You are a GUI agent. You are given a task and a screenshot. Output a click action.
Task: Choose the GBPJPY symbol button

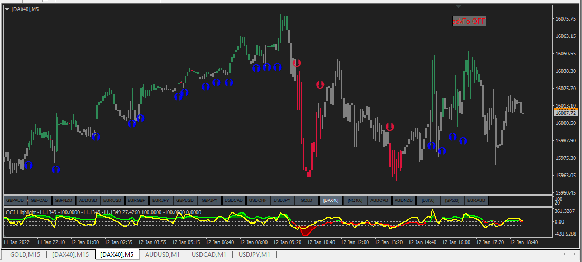pyautogui.click(x=209, y=200)
